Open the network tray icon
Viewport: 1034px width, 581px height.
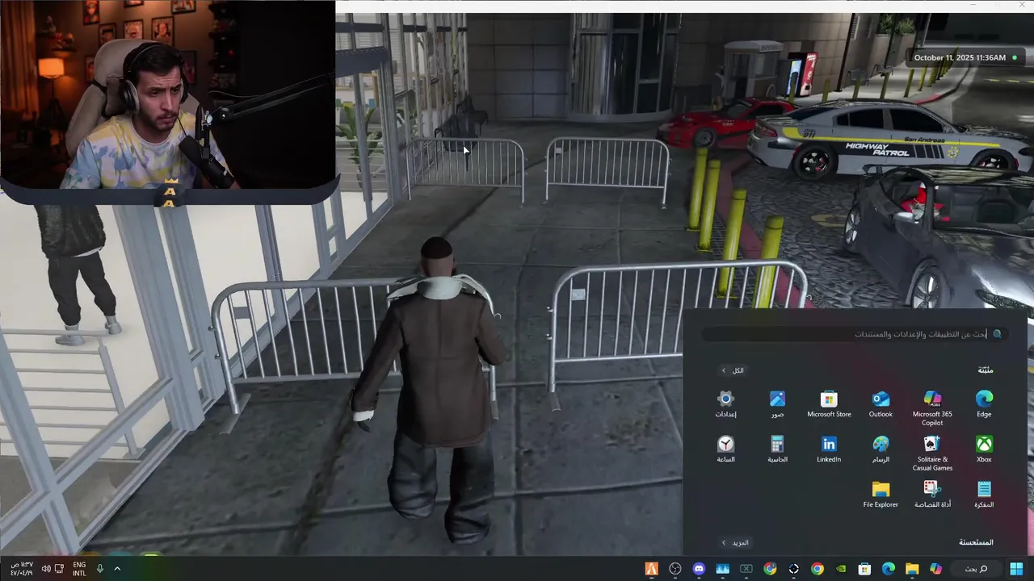click(x=59, y=569)
